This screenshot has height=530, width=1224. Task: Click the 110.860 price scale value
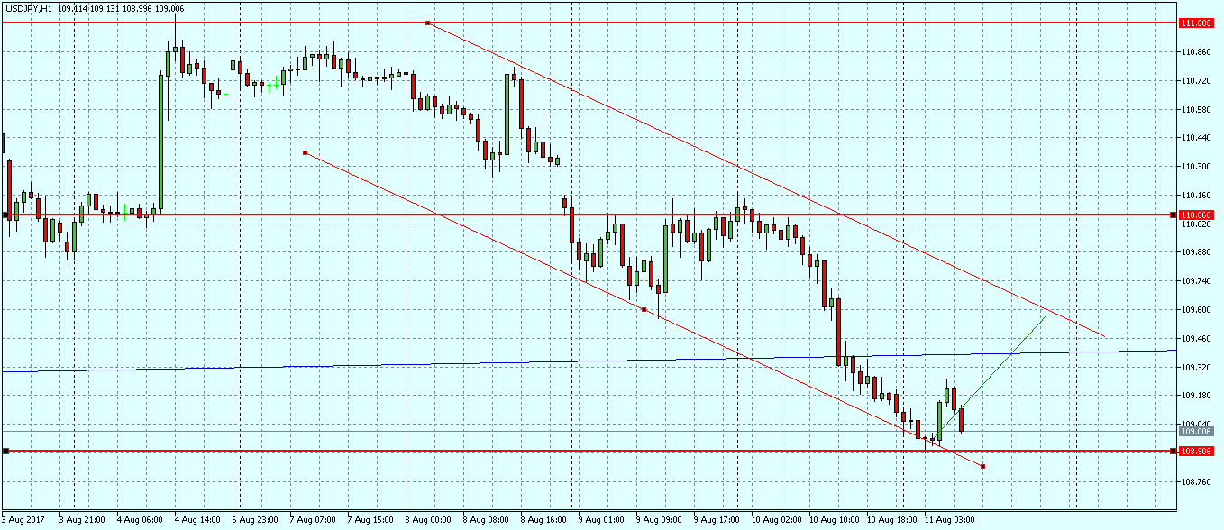click(1195, 52)
